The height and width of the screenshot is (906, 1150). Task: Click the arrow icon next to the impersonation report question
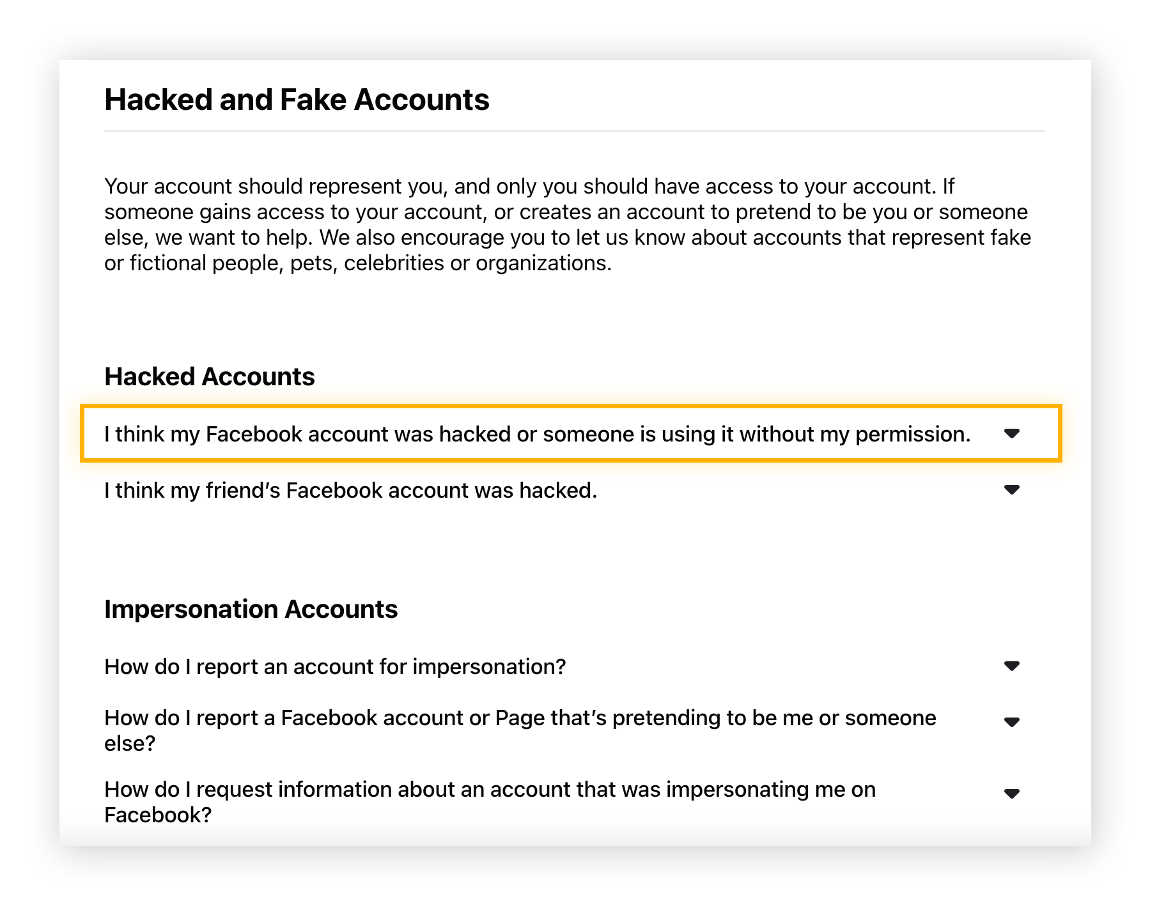point(1012,666)
